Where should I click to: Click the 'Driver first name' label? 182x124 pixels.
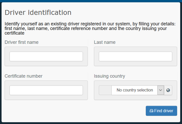tap(22, 42)
